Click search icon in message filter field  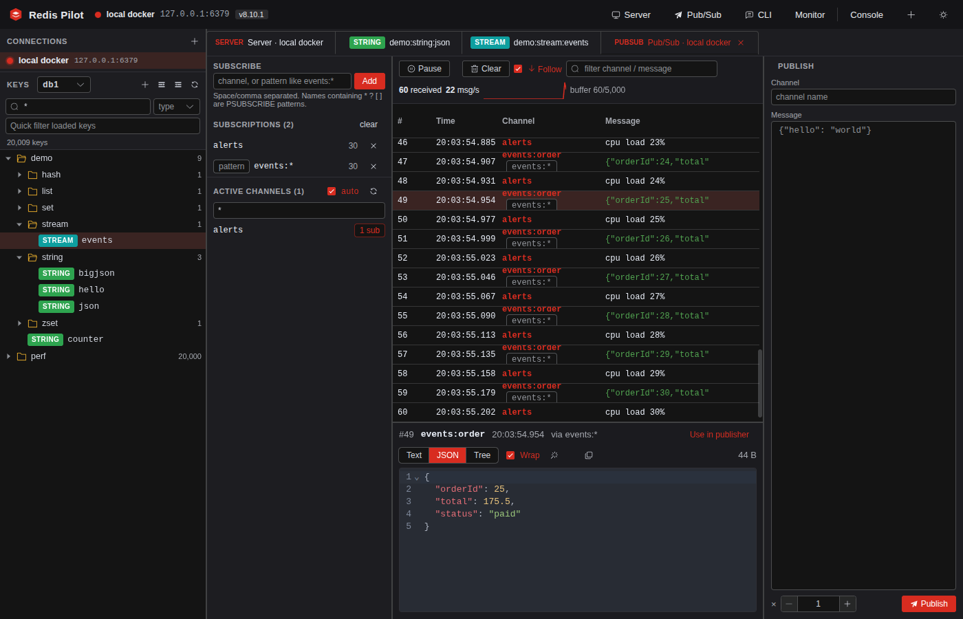coord(575,69)
